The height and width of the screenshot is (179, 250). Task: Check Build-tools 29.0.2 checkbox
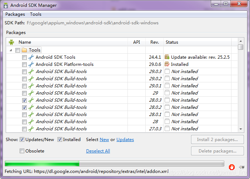(x=24, y=79)
